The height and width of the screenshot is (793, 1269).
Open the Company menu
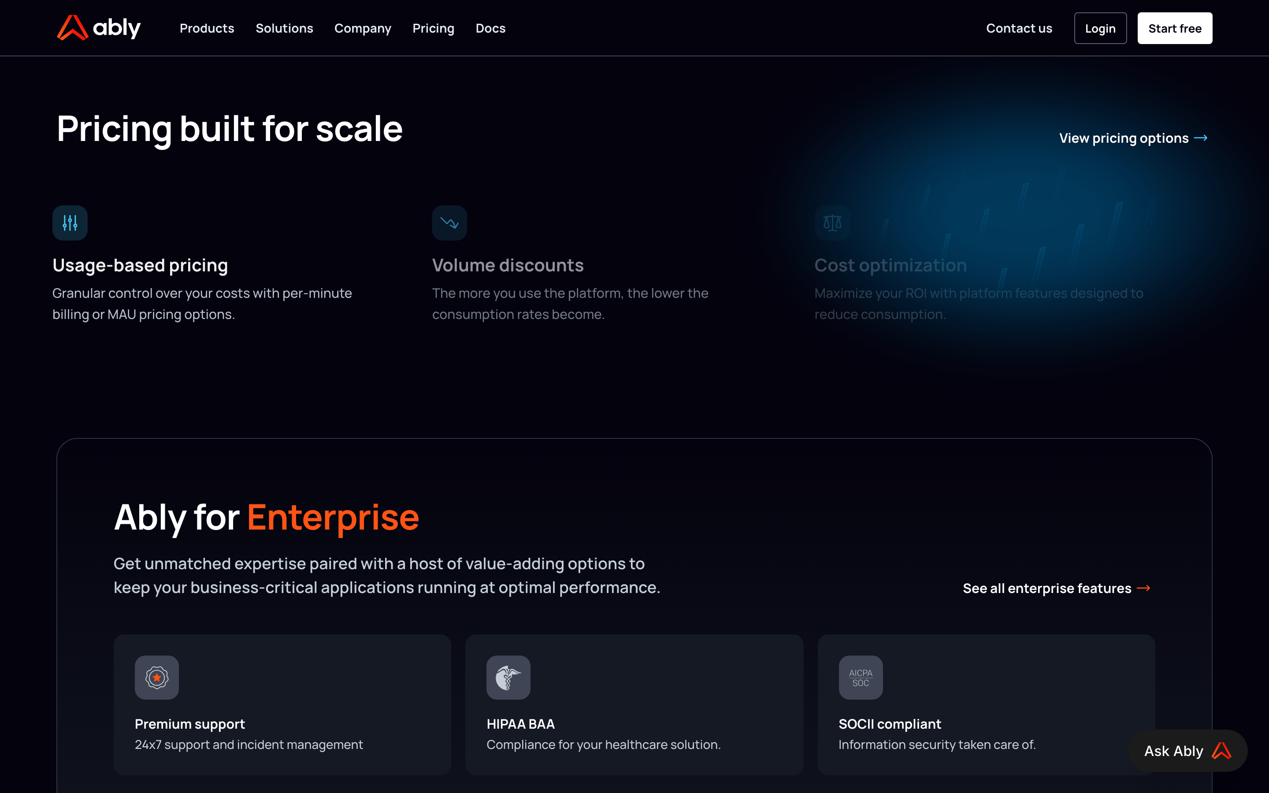(363, 28)
